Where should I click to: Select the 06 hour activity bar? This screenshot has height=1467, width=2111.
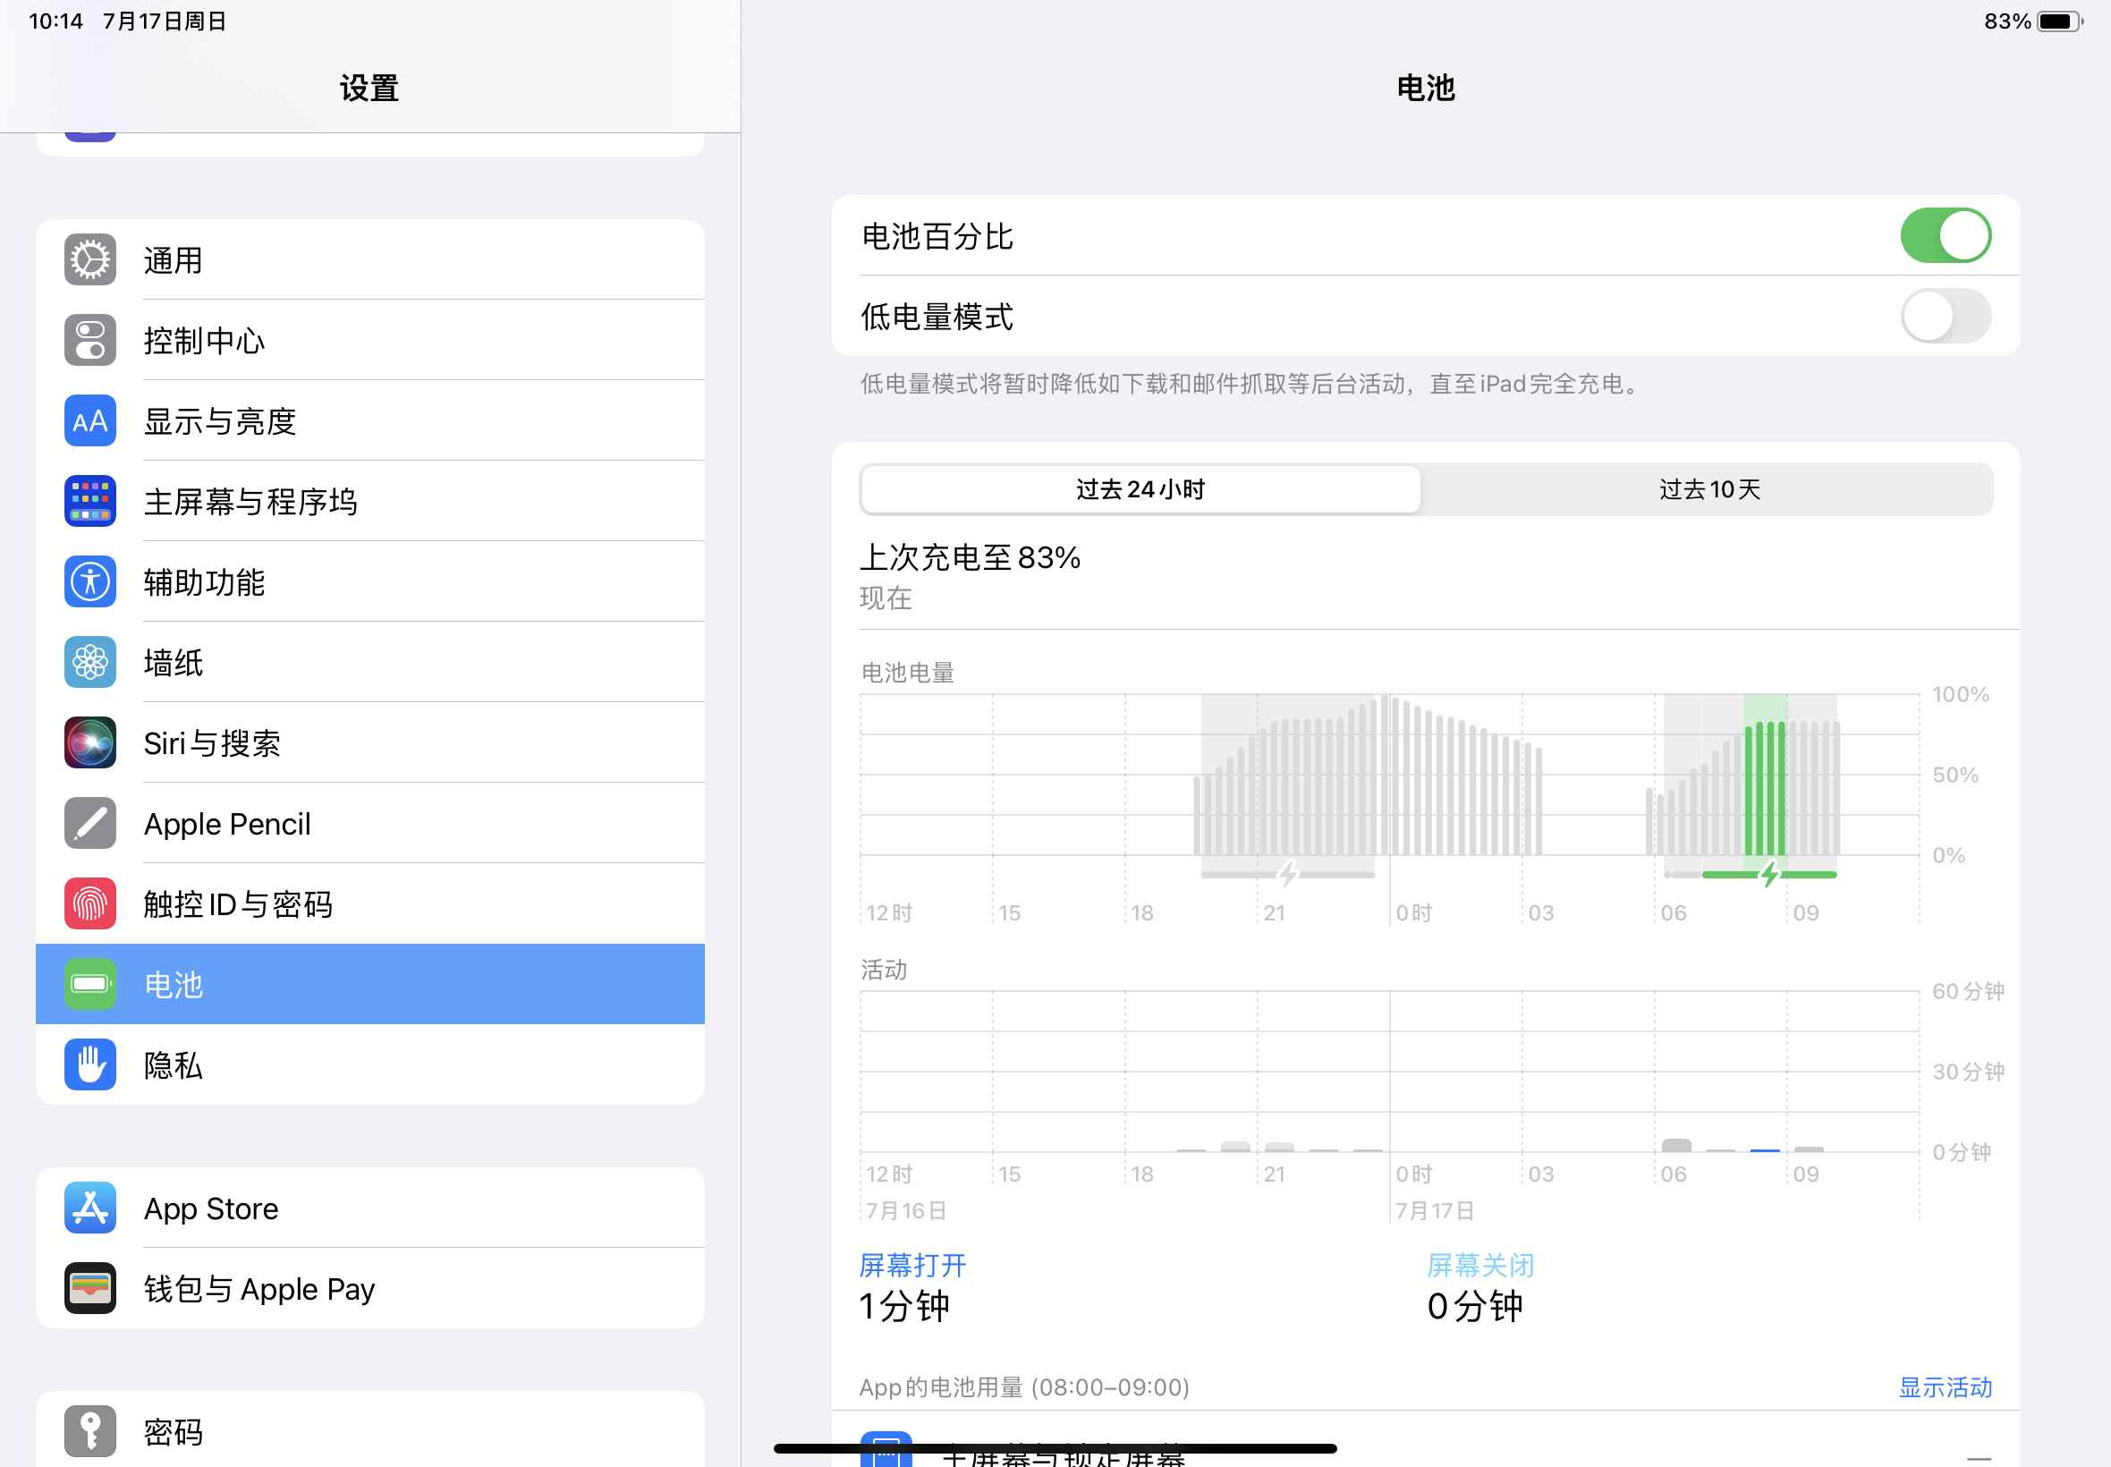point(1676,1145)
